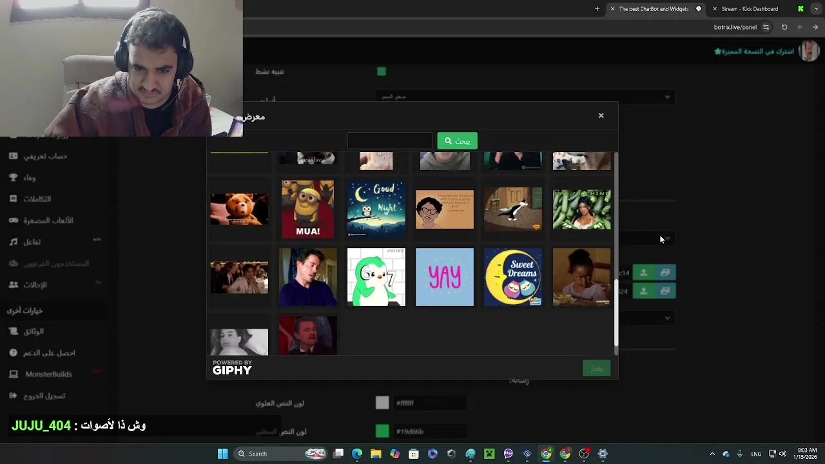Open the site settings icon by address bar
The image size is (825, 464).
[x=766, y=27]
